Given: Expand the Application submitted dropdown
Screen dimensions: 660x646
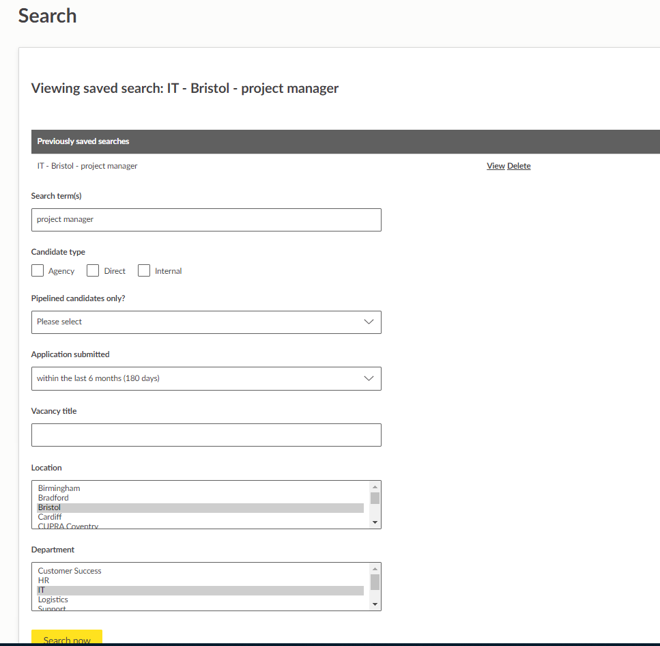Looking at the screenshot, I should (x=206, y=379).
